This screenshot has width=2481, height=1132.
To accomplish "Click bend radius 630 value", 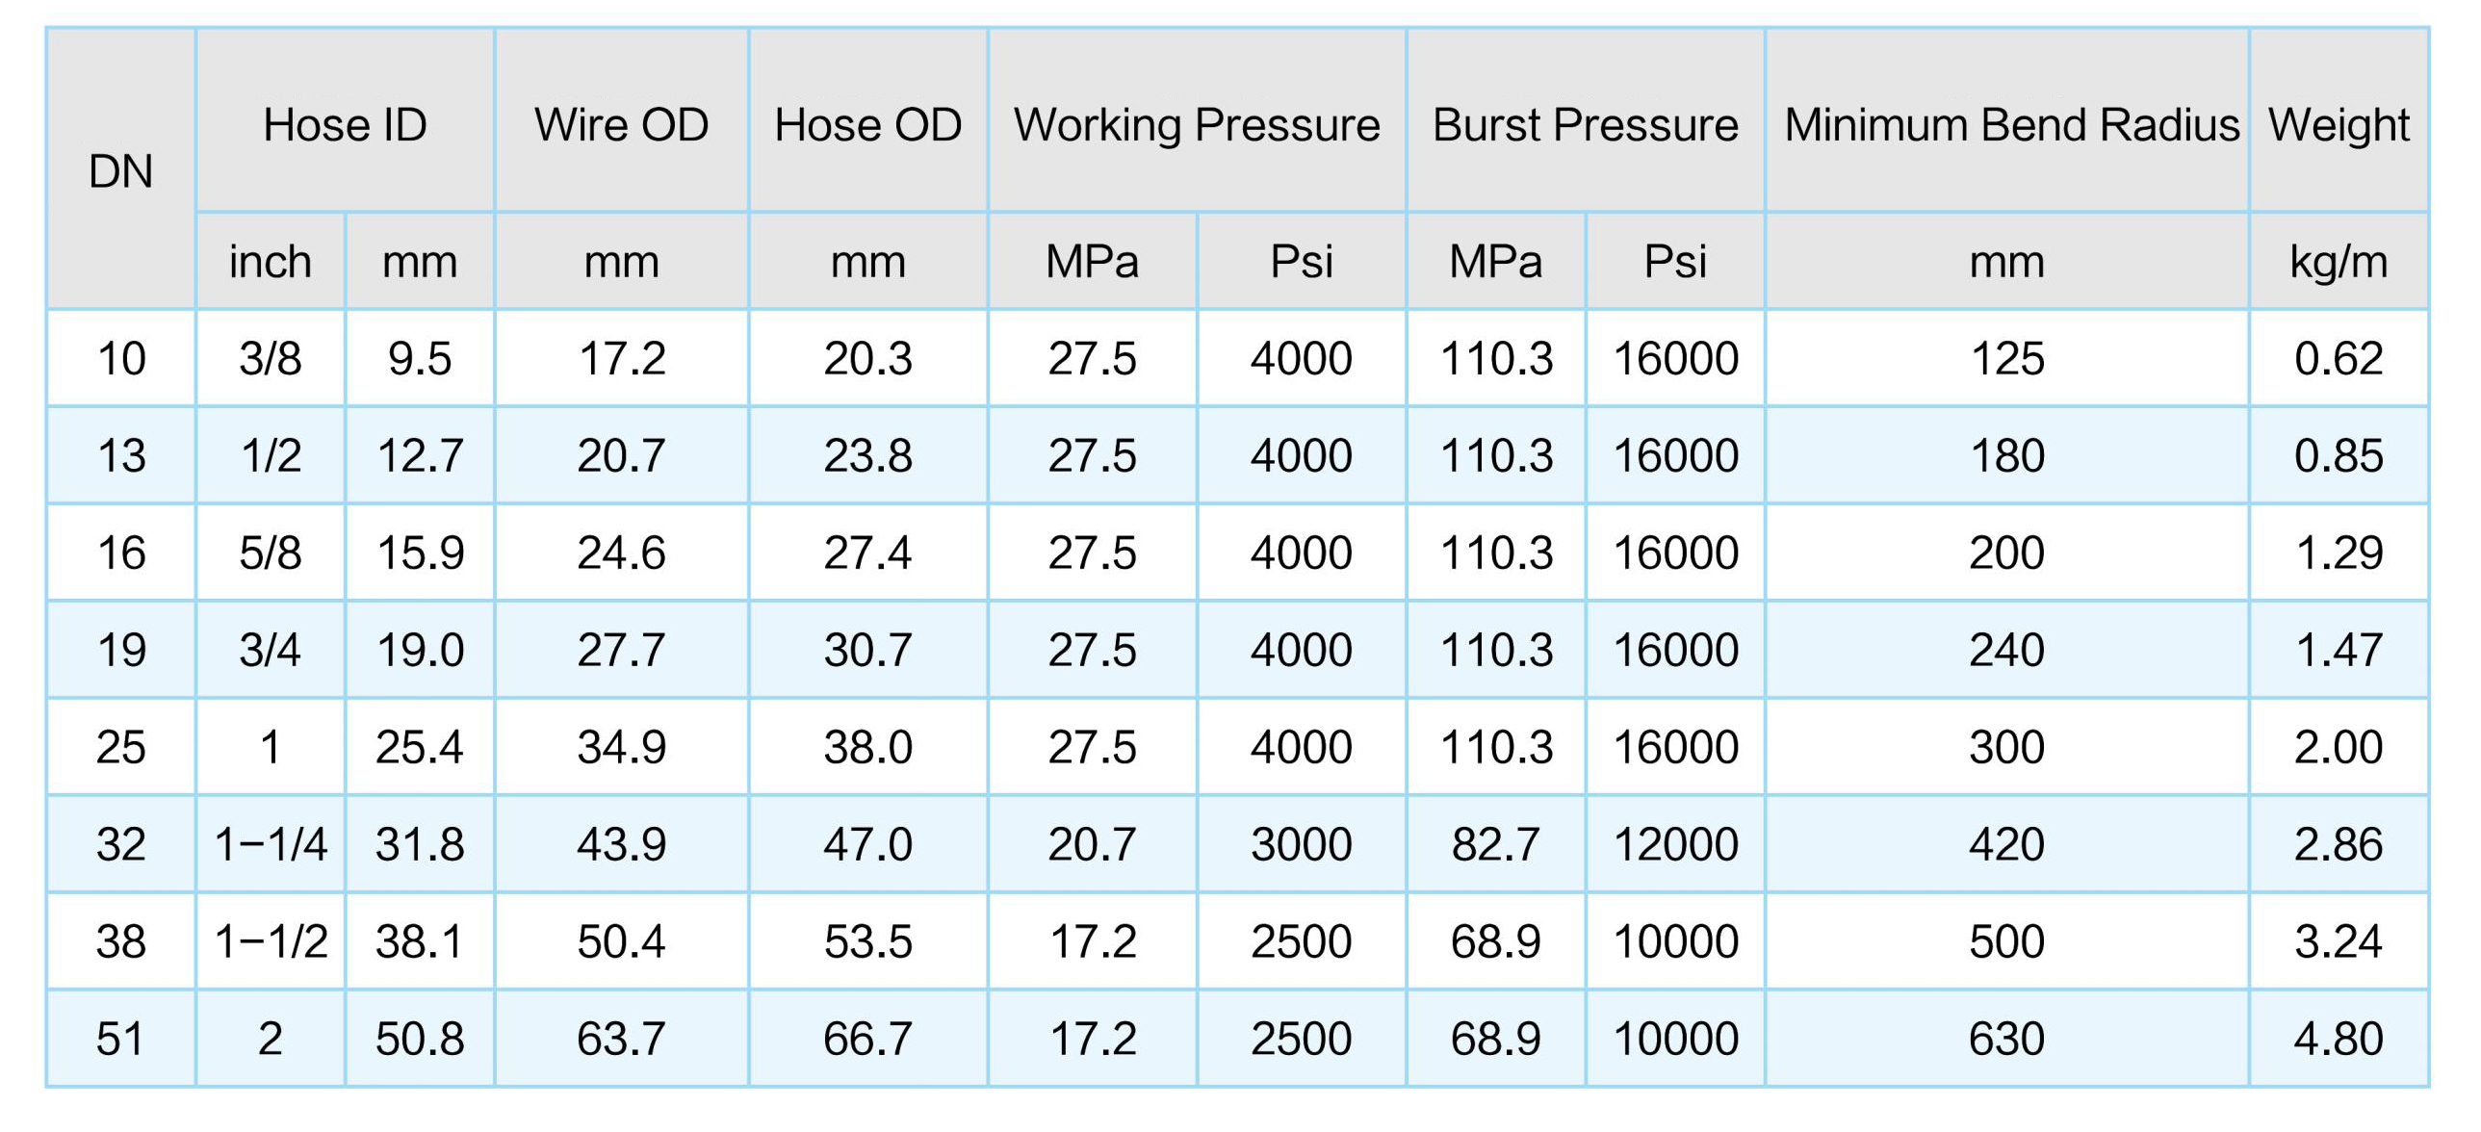I will click(2007, 1039).
